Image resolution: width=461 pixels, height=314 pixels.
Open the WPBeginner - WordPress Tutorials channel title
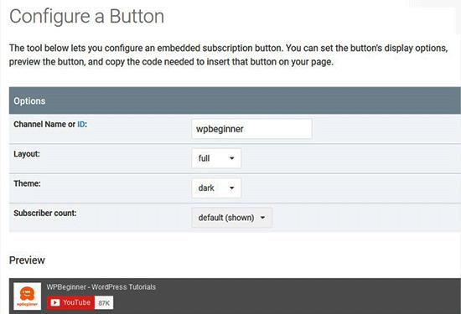[x=101, y=287]
